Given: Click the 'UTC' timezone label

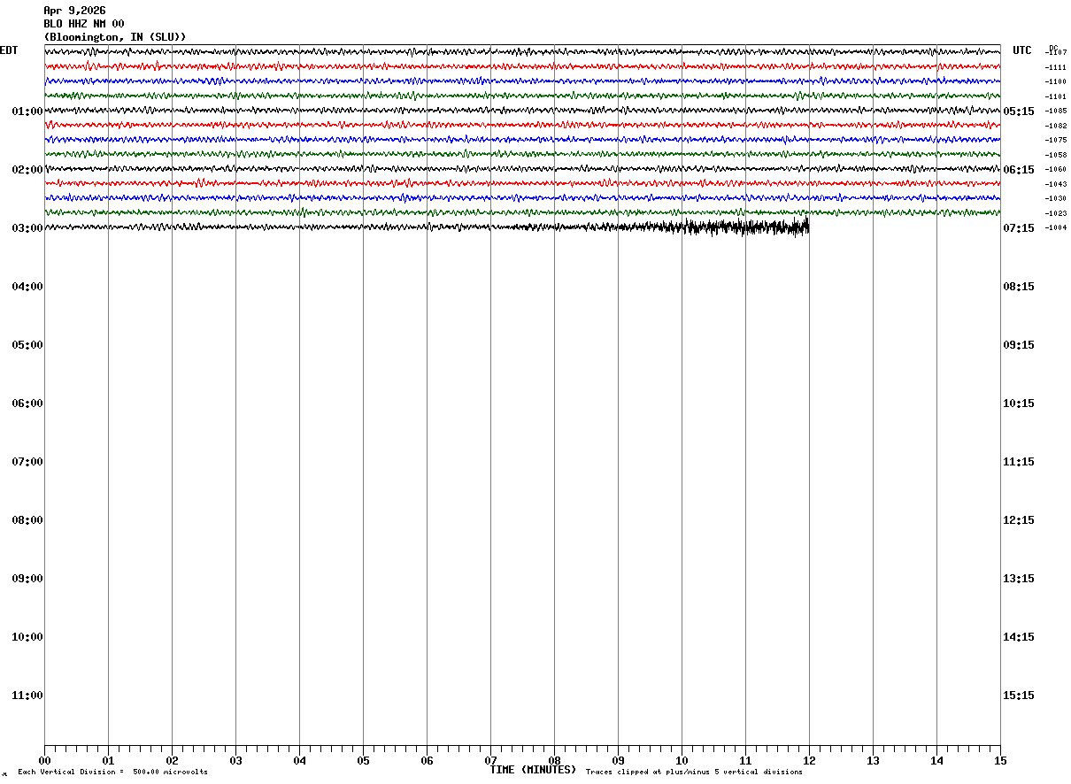Looking at the screenshot, I should click(1022, 50).
